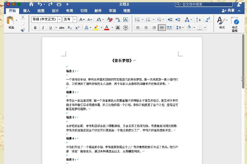Viewport: 247px width, 164px height.
Task: Open underline style dropdown arrow
Action: 56,28
